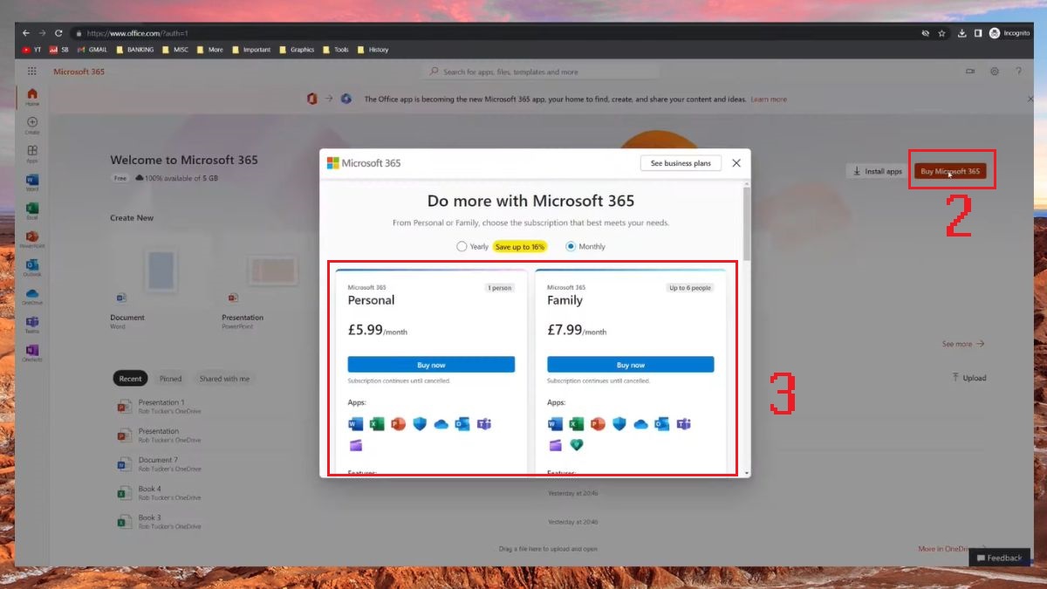Click See business plans button
This screenshot has width=1047, height=589.
pyautogui.click(x=681, y=163)
